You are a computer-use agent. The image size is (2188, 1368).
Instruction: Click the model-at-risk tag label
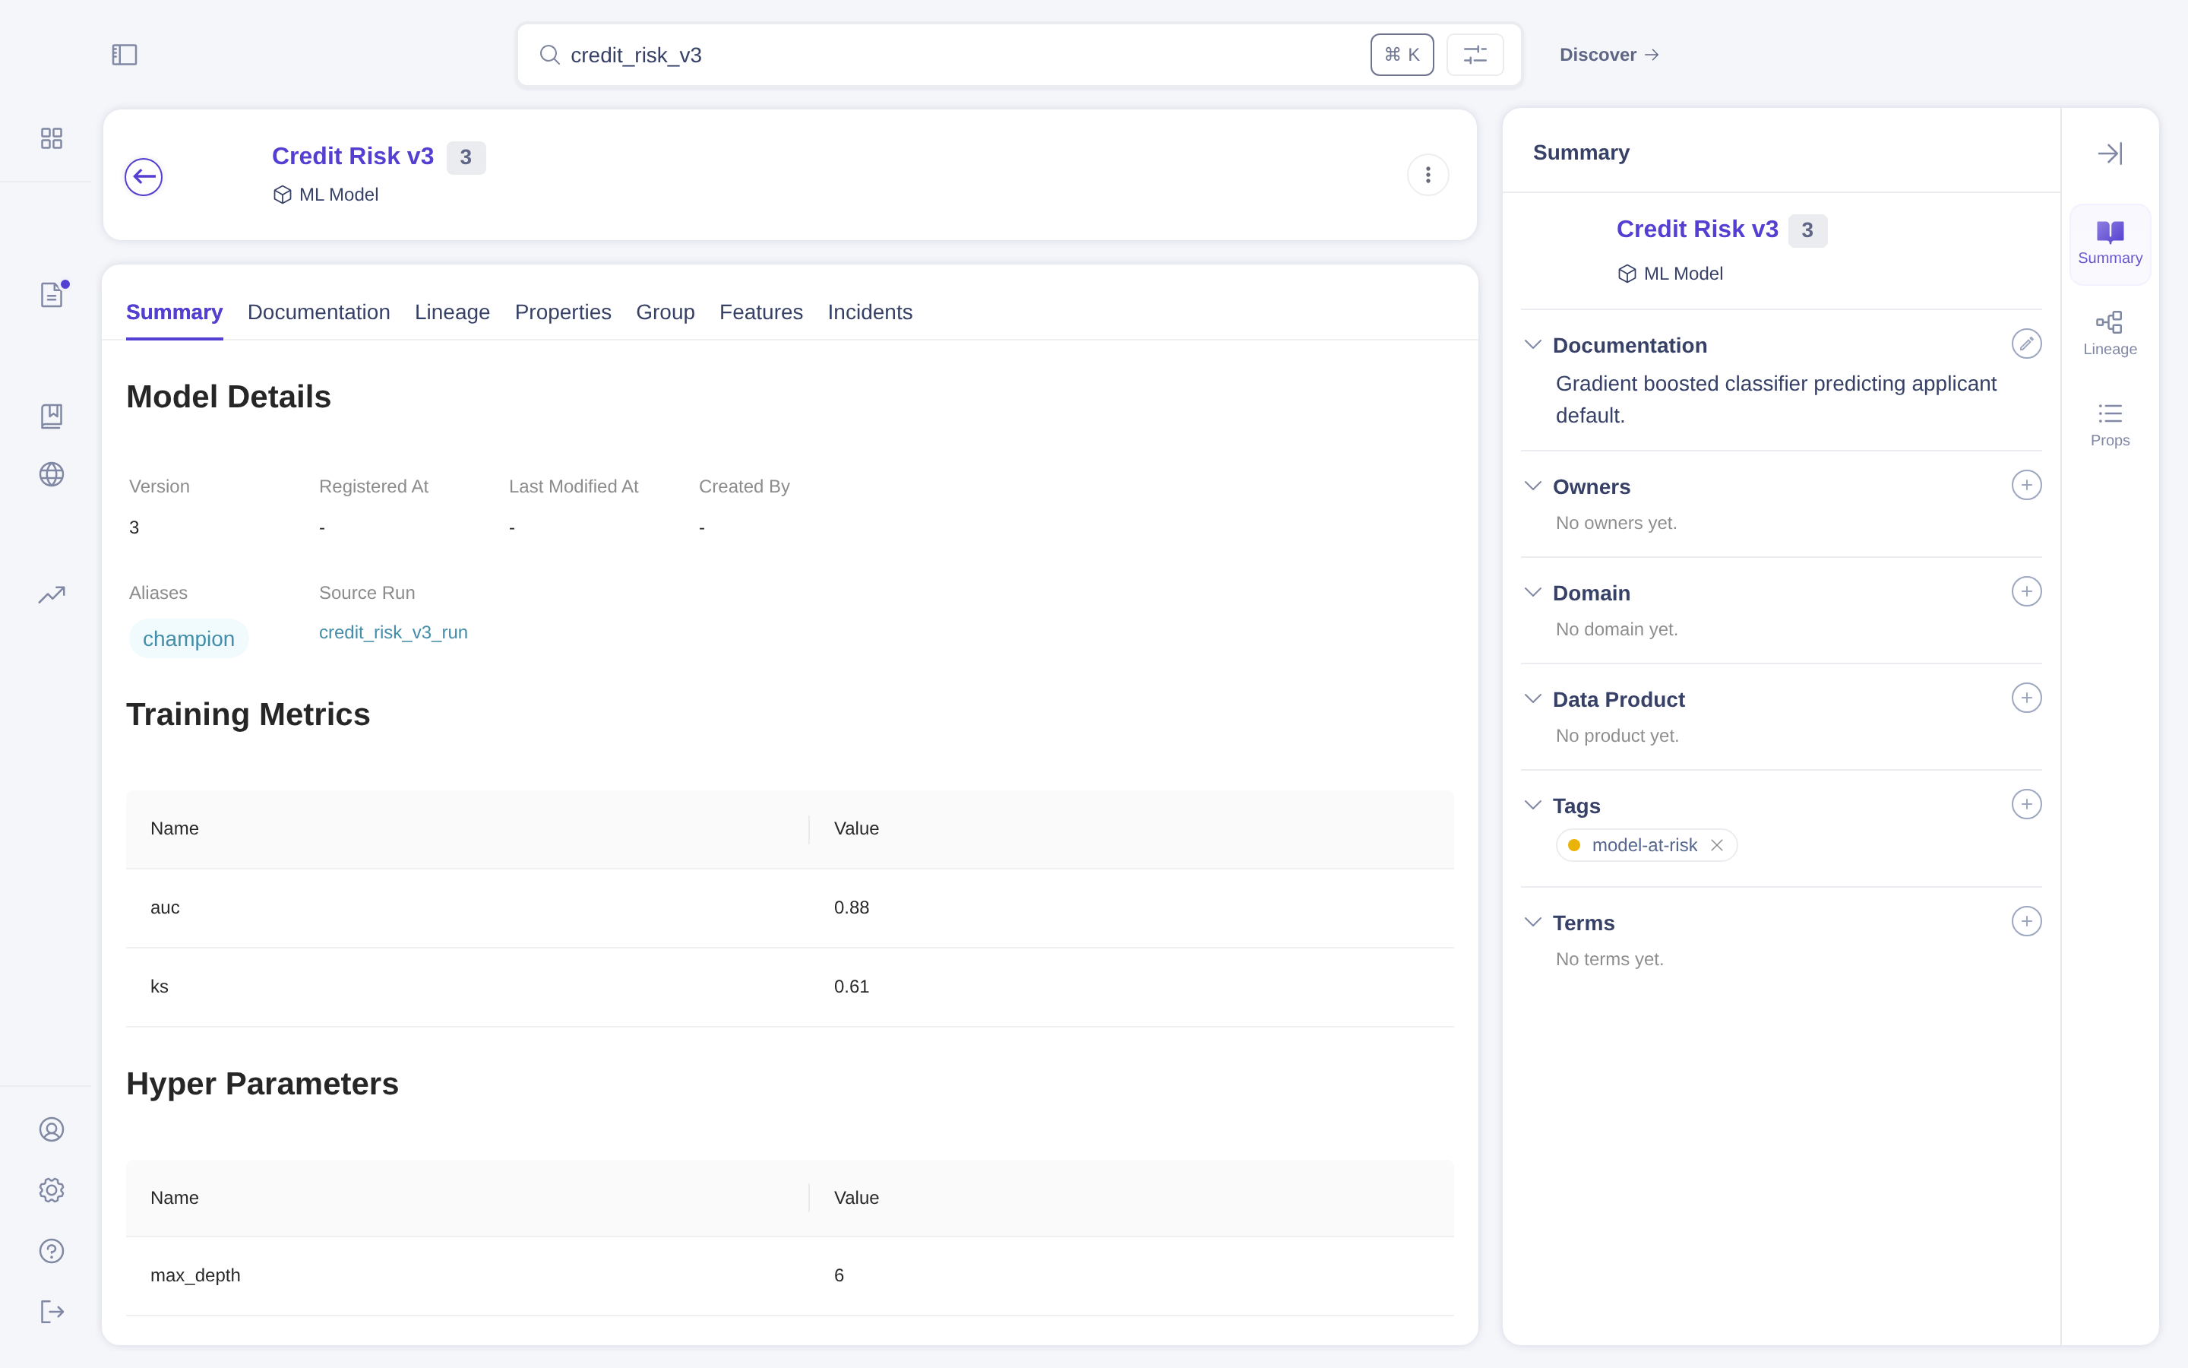tap(1645, 845)
